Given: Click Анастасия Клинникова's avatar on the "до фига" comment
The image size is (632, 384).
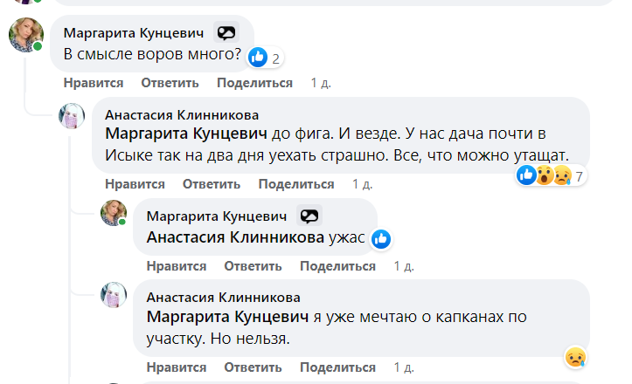Looking at the screenshot, I should (72, 117).
